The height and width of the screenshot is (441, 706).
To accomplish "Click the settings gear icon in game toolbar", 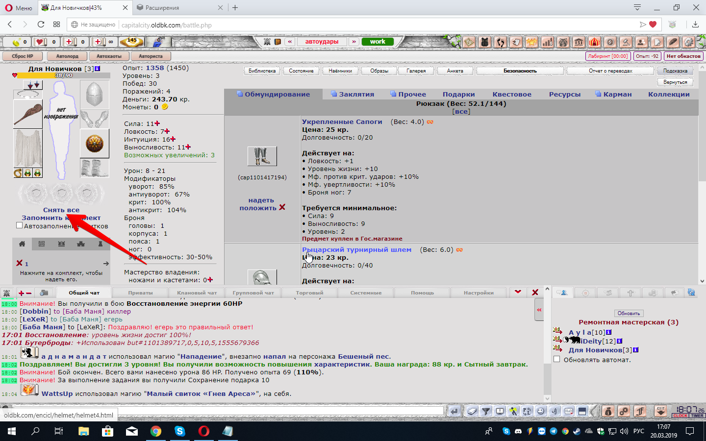I will tap(689, 42).
